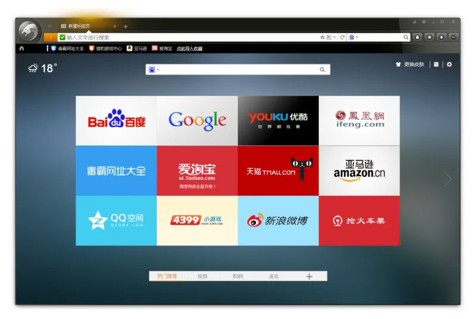Open the new tab page settings gear
The image size is (476, 319).
pos(449,64)
